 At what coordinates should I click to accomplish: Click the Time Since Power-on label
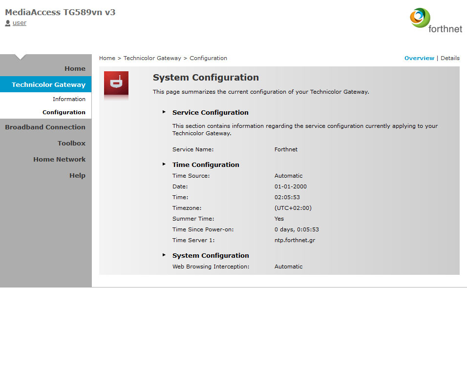tap(203, 229)
